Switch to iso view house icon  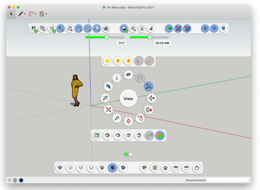point(144,168)
